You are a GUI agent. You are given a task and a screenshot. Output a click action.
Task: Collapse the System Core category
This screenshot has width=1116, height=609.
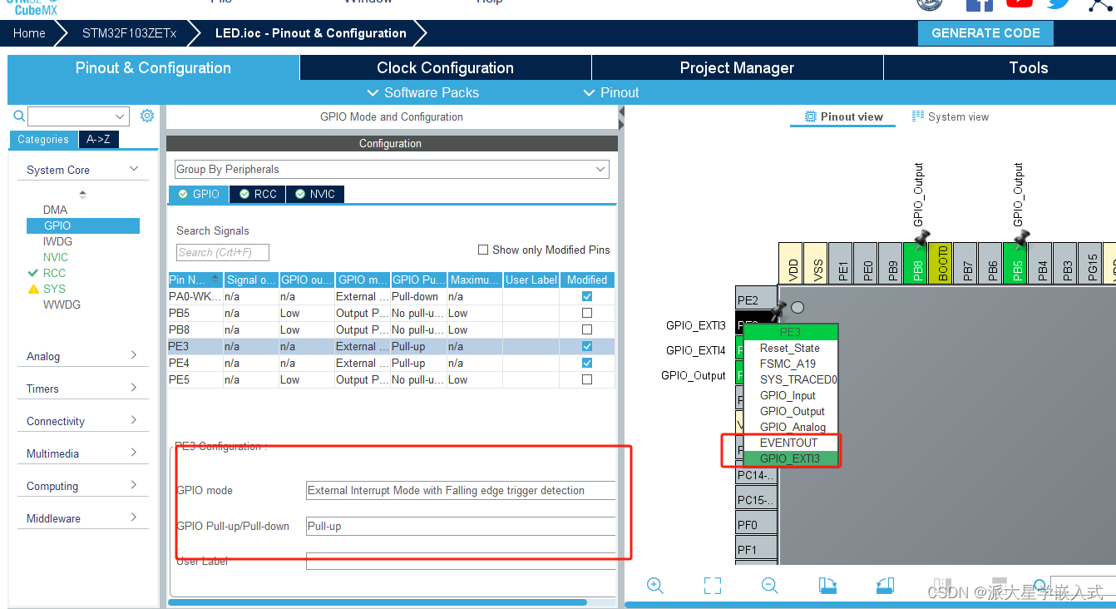point(83,170)
